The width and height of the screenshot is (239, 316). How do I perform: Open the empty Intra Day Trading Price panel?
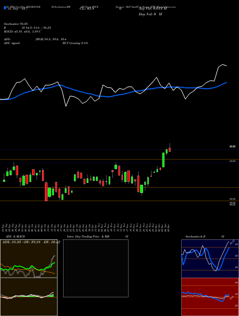pyautogui.click(x=96, y=268)
